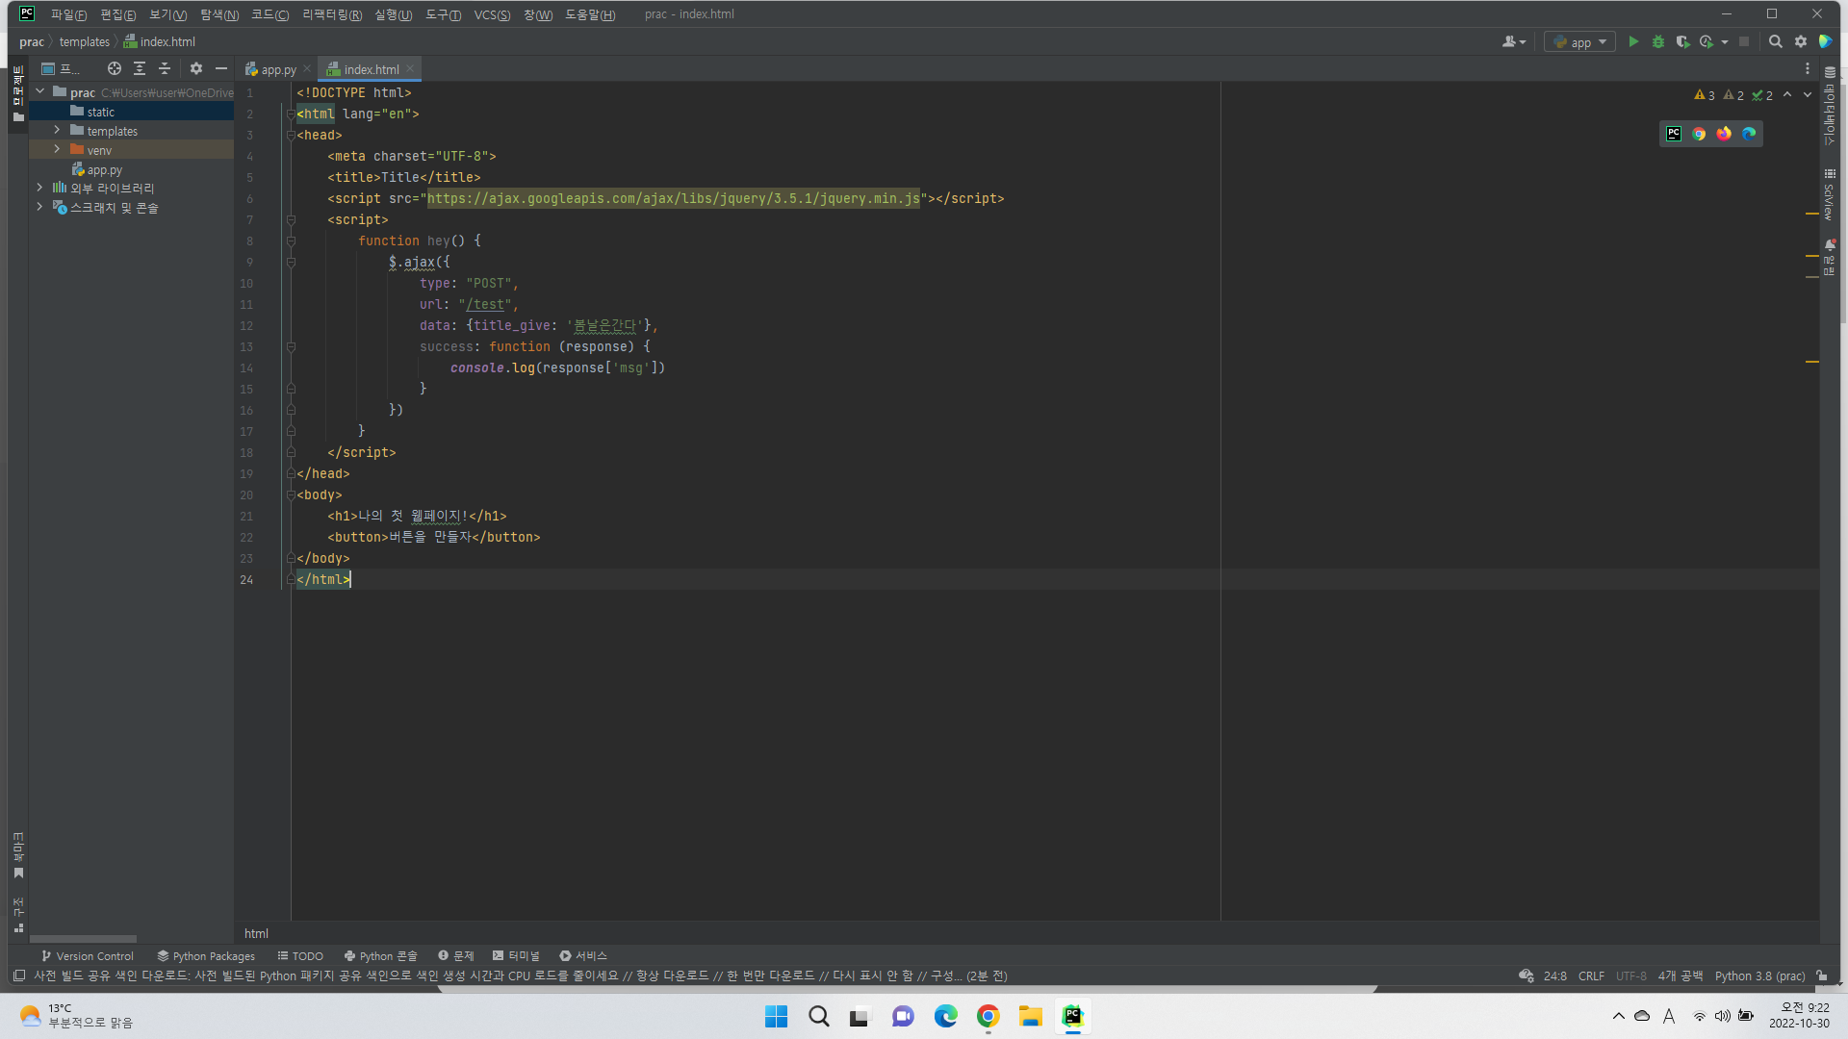Screen dimensions: 1848x1039
Task: Open the Project panel gear options
Action: pos(196,68)
